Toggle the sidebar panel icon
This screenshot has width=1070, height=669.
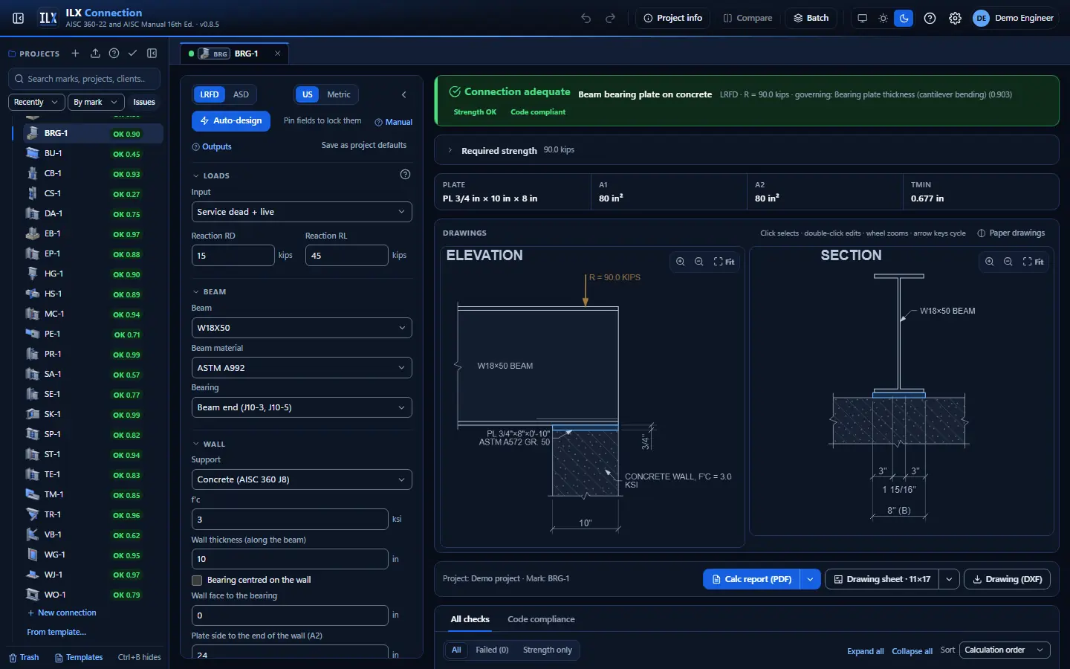tap(19, 18)
